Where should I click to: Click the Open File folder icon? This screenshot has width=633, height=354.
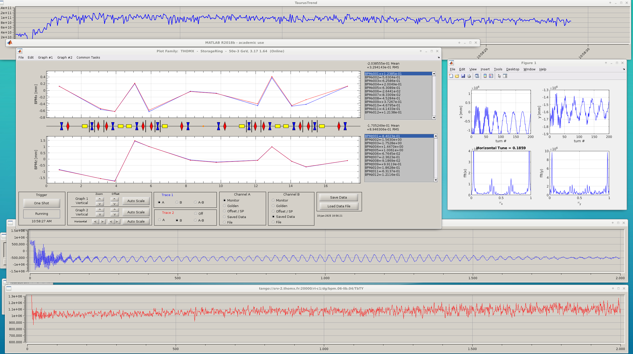(x=457, y=76)
